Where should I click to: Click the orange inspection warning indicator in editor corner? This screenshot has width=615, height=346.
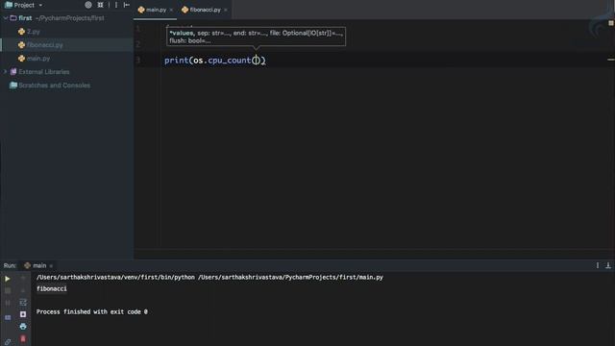pyautogui.click(x=611, y=23)
